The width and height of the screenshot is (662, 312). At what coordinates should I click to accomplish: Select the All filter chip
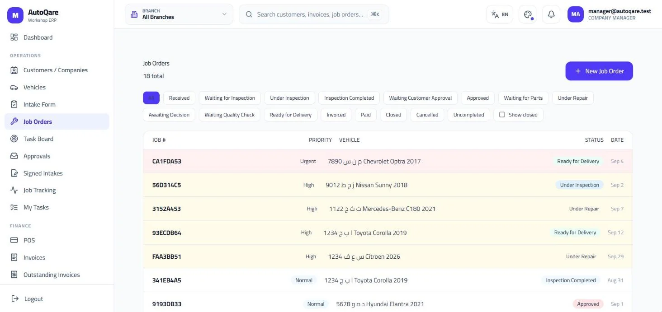pyautogui.click(x=151, y=98)
